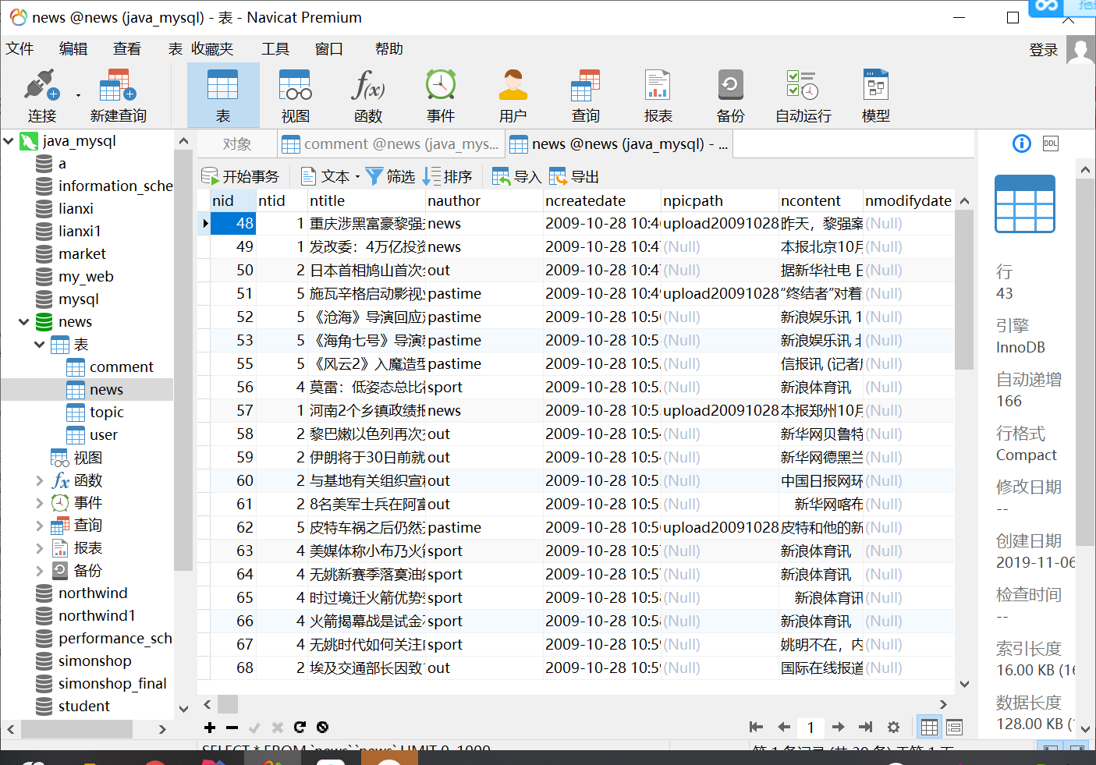The image size is (1096, 765).
Task: Click the DDL icon in right panel
Action: 1050,143
